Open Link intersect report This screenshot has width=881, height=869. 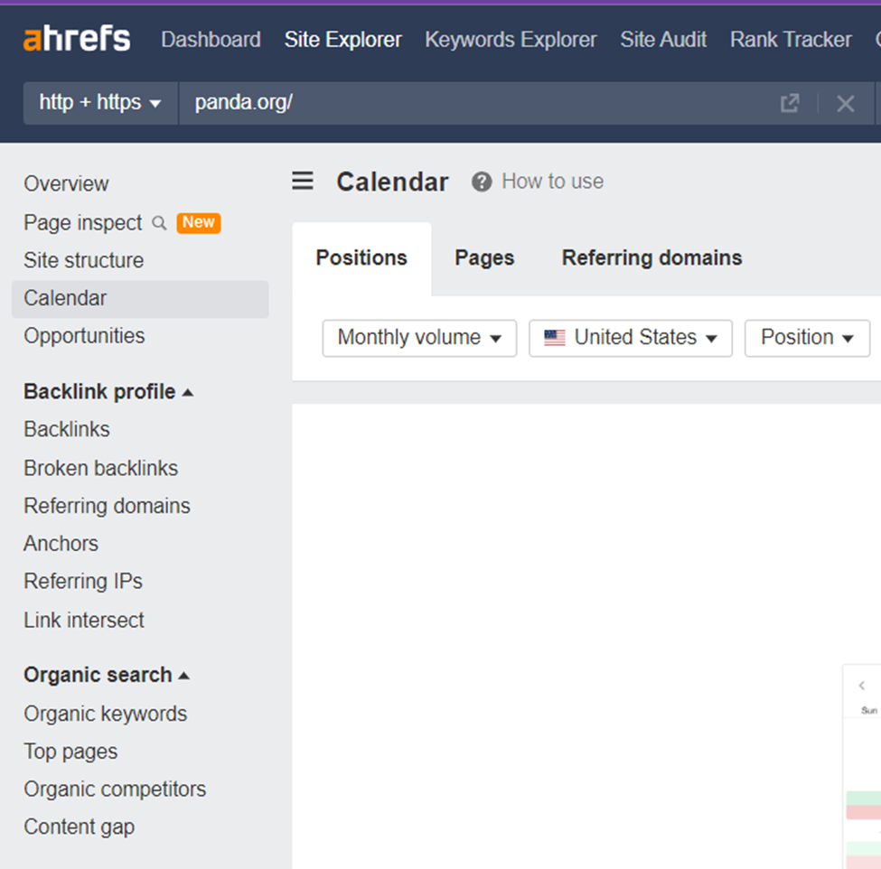click(84, 621)
